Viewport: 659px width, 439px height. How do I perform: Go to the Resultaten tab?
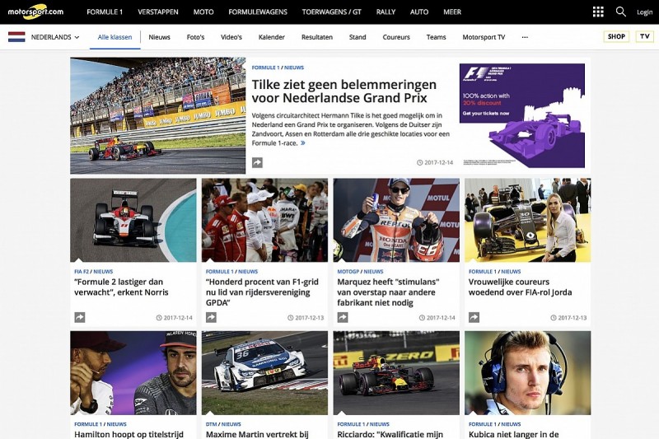click(317, 37)
